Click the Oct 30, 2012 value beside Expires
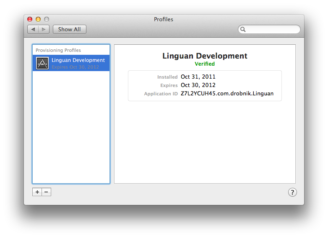 coord(198,85)
